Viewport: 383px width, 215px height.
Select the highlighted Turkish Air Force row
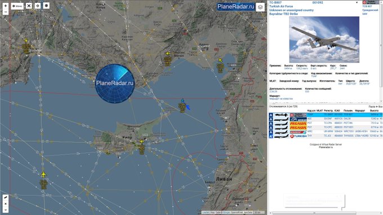coord(326,115)
